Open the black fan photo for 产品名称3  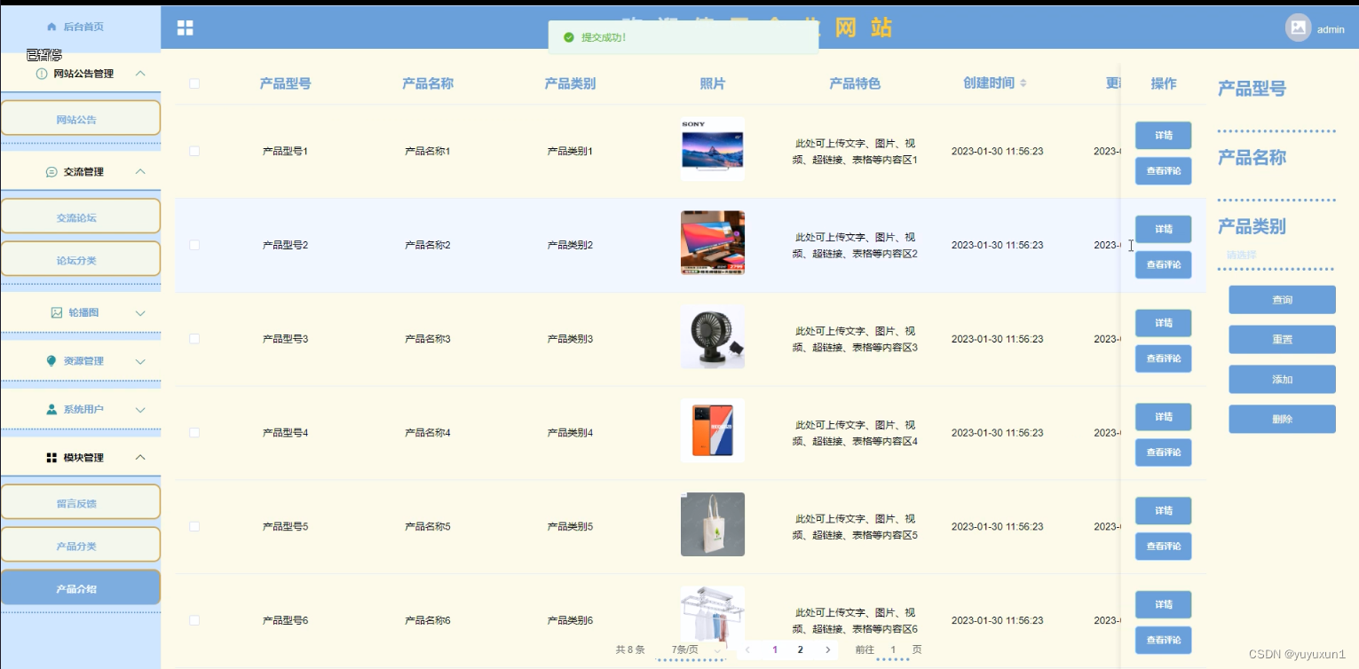[713, 337]
